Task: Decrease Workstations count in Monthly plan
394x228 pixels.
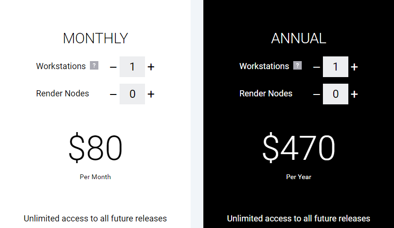Action: tap(113, 67)
